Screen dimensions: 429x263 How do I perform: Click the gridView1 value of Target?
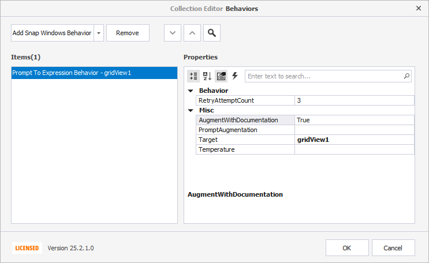click(355, 140)
